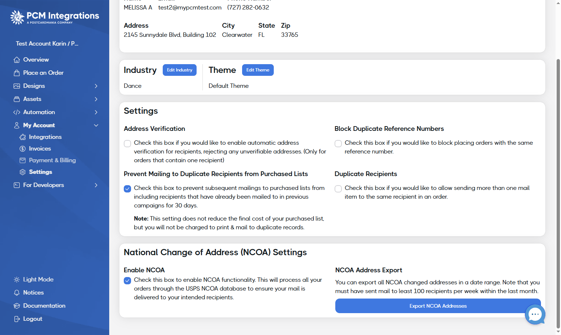Click Export NCOA Addresses button

pyautogui.click(x=438, y=306)
